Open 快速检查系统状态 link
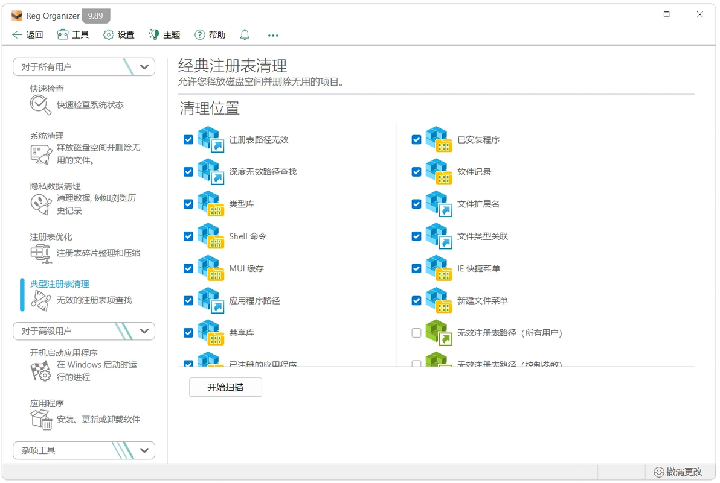The image size is (720, 483). coord(90,105)
